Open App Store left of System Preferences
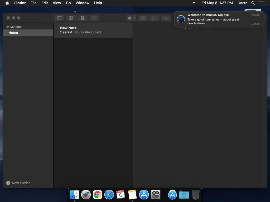Screen dimensions: 270x202 coord(144,195)
